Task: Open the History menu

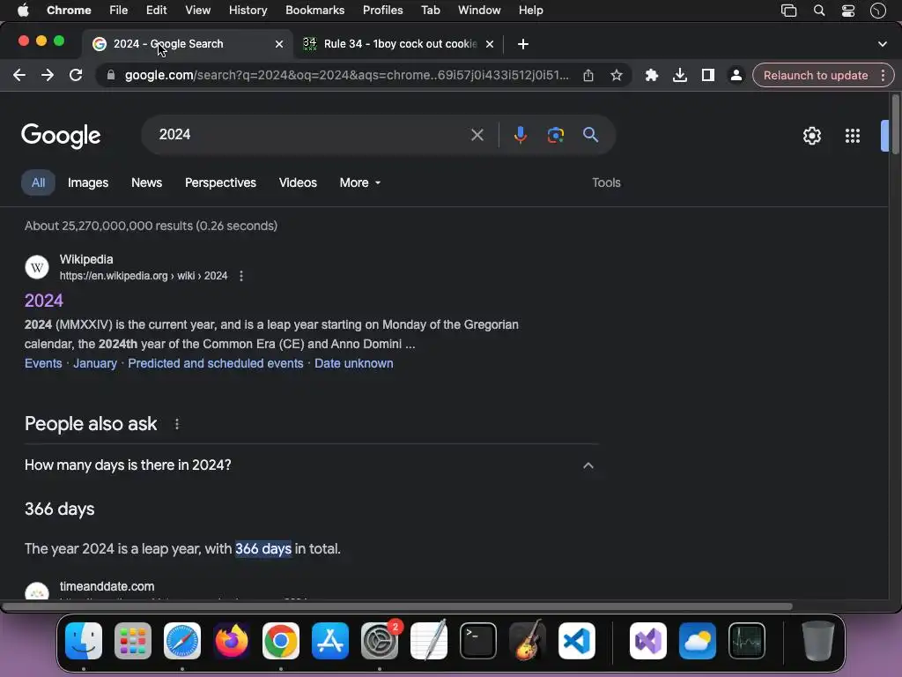Action: coord(248,11)
